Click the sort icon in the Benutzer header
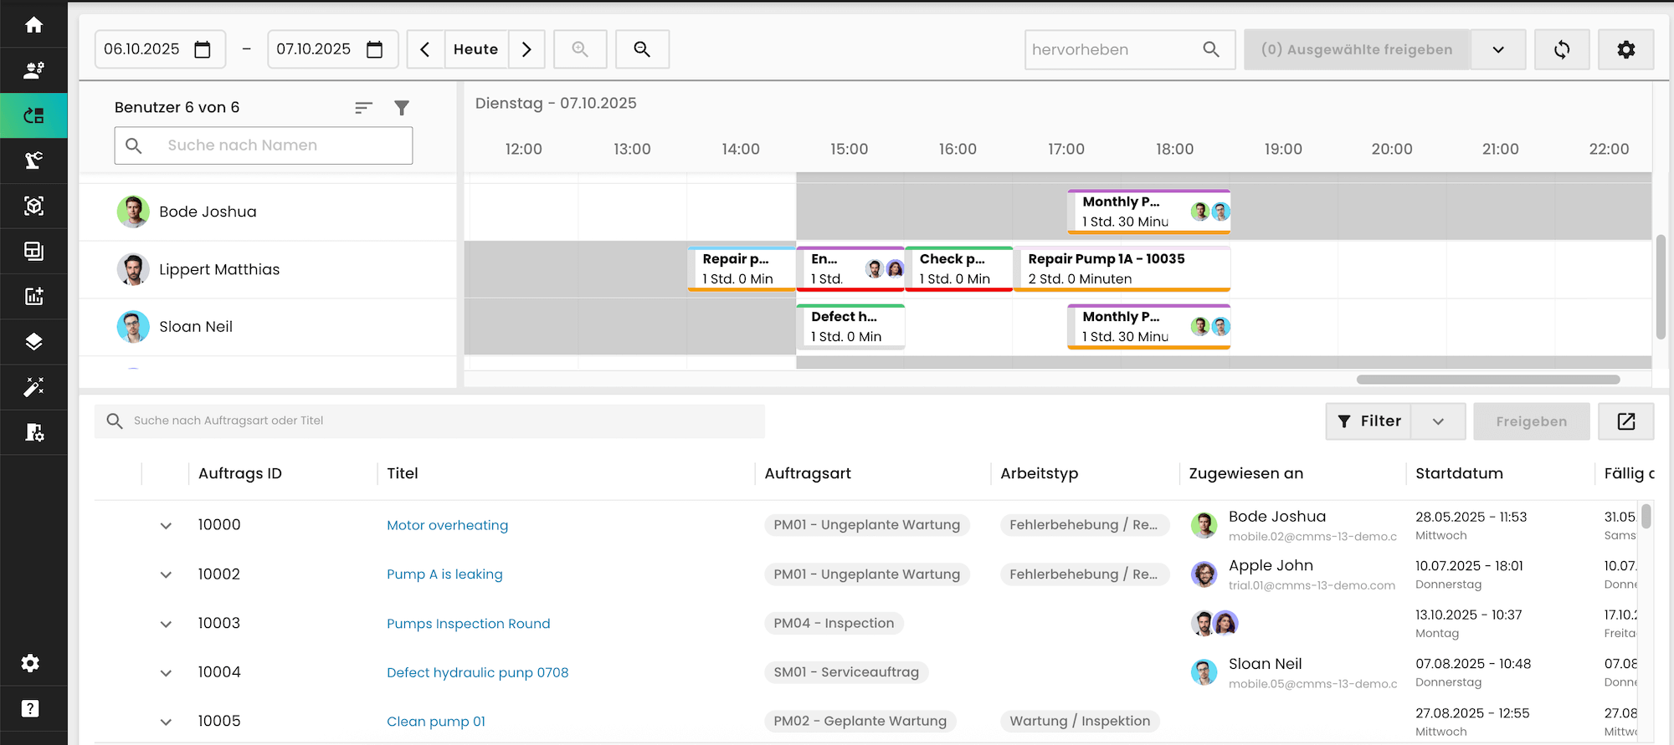 tap(363, 108)
